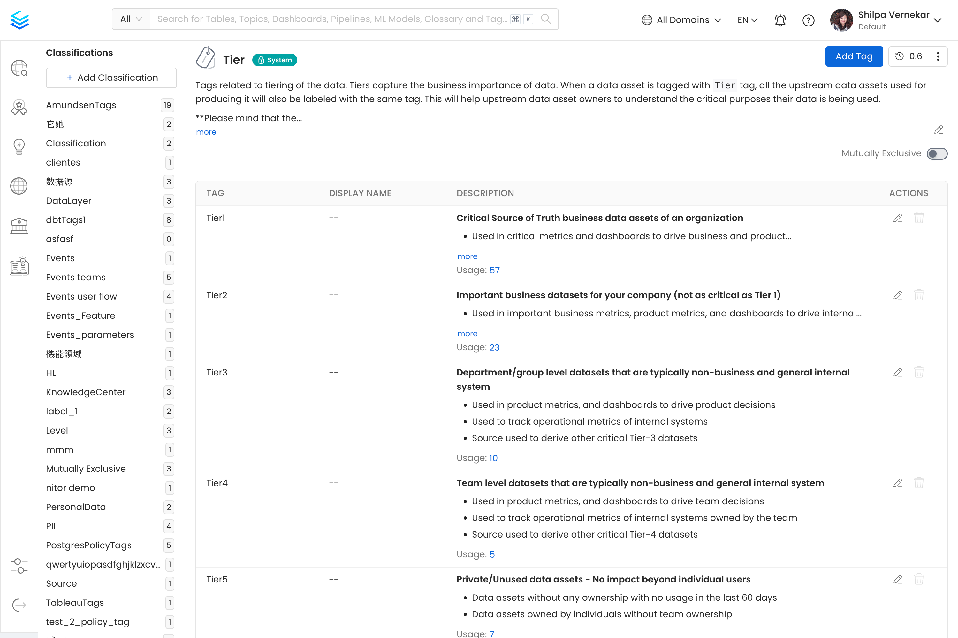
Task: Click the delete trash icon for Tier2
Action: pyautogui.click(x=919, y=295)
